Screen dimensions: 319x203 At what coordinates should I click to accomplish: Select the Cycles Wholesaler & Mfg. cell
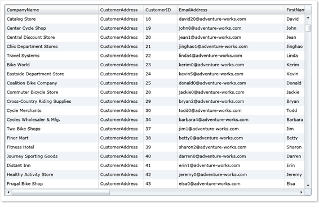click(52, 120)
